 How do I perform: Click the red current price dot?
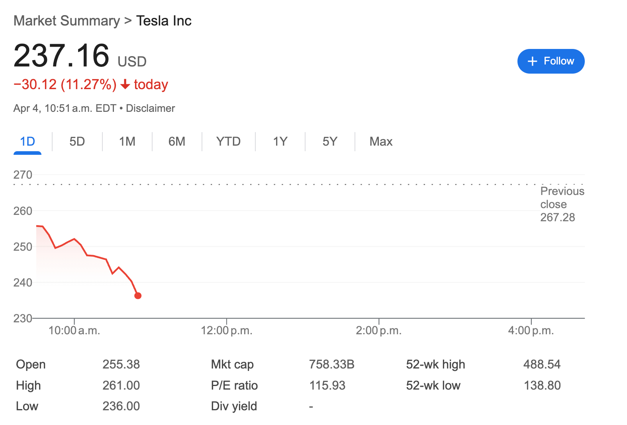point(138,296)
